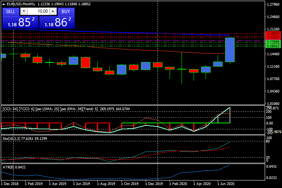Click the SELL button
The height and width of the screenshot is (188, 282).
pyautogui.click(x=11, y=12)
